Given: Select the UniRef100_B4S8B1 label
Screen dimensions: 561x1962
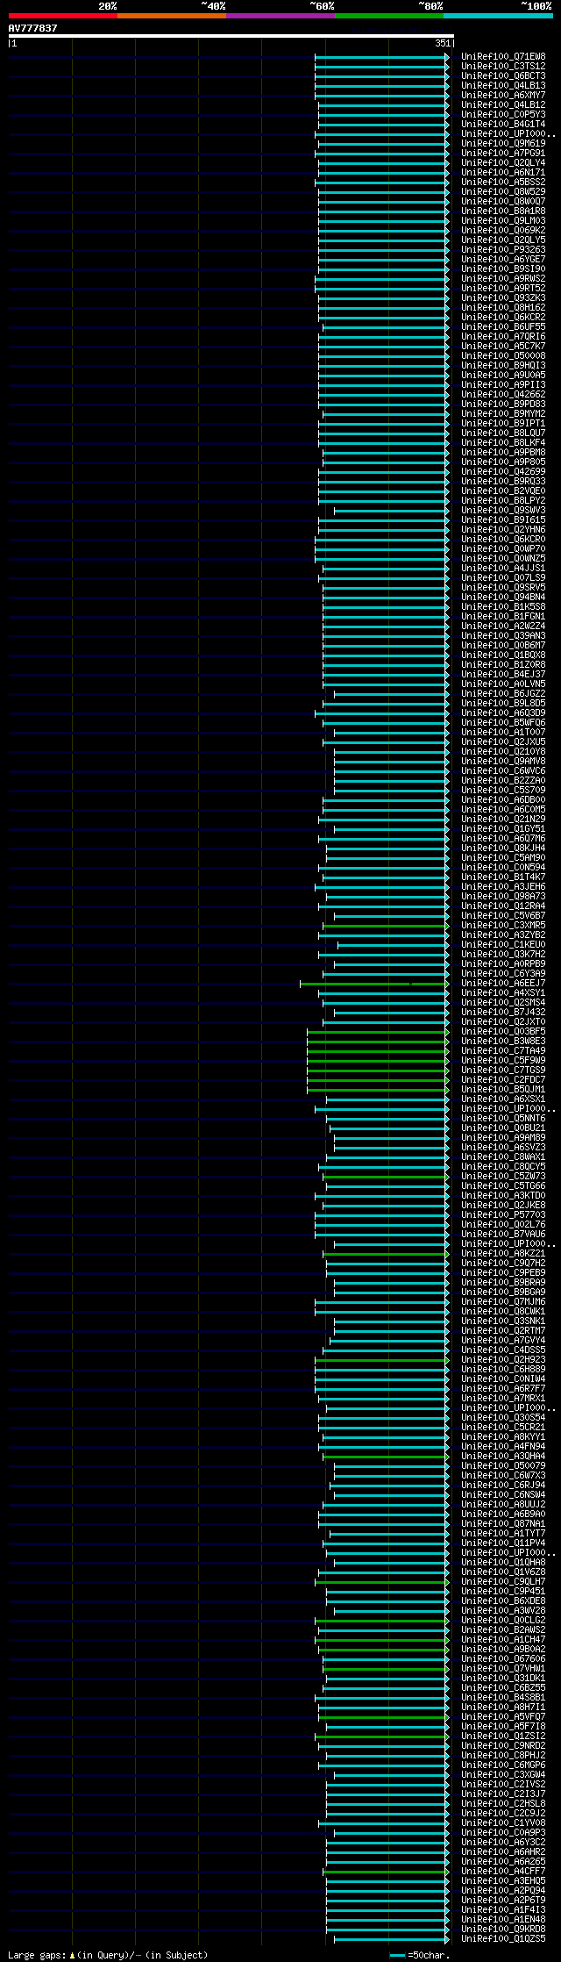Looking at the screenshot, I should click(x=503, y=1697).
